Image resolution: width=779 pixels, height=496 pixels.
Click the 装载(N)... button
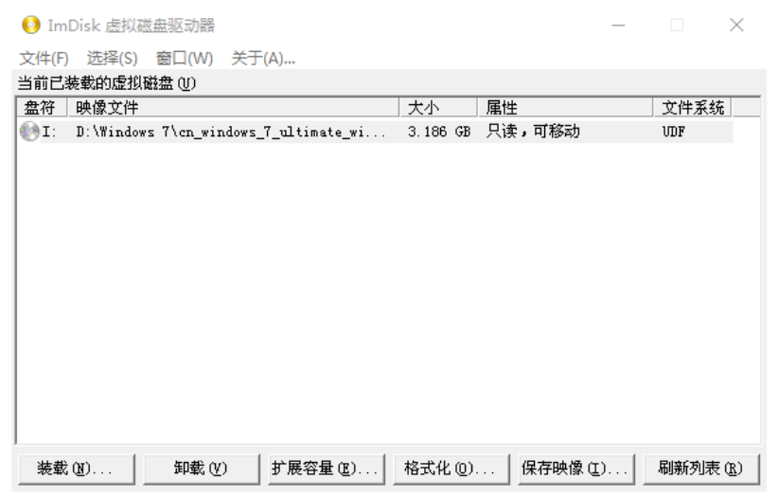click(77, 469)
